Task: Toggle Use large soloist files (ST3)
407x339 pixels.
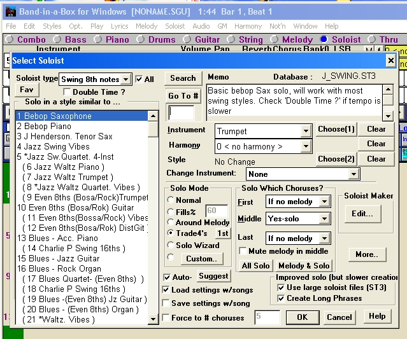Action: [x=281, y=287]
